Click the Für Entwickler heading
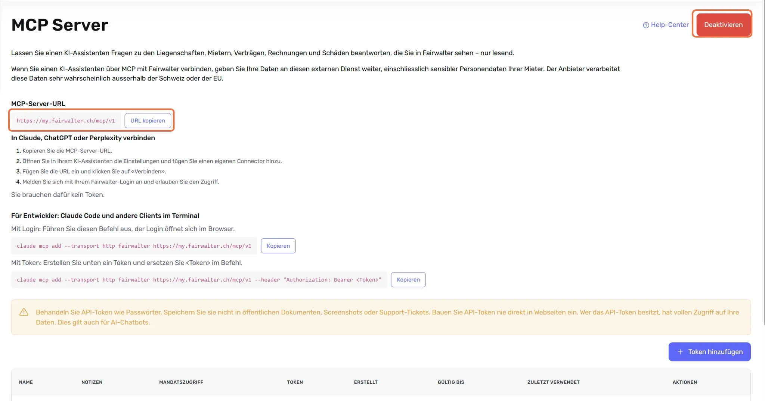The image size is (765, 401). click(x=105, y=216)
